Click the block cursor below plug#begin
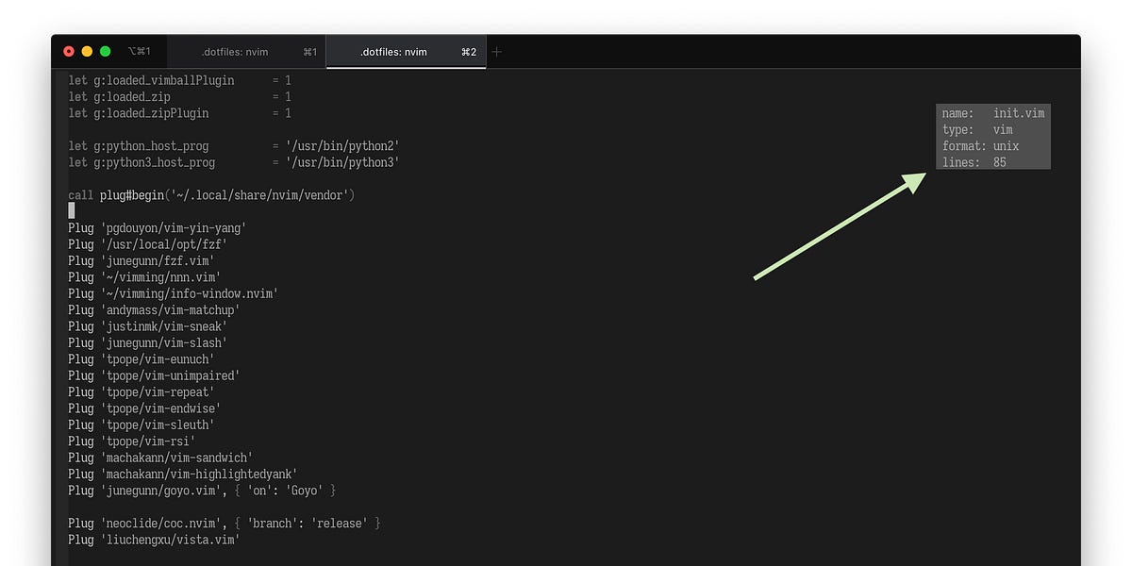 (71, 210)
